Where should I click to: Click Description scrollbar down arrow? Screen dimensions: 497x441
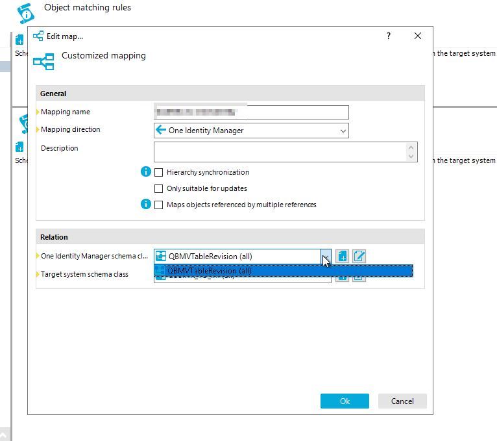coord(411,157)
